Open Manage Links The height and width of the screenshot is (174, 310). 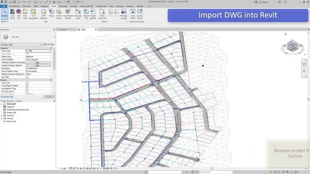78,14
